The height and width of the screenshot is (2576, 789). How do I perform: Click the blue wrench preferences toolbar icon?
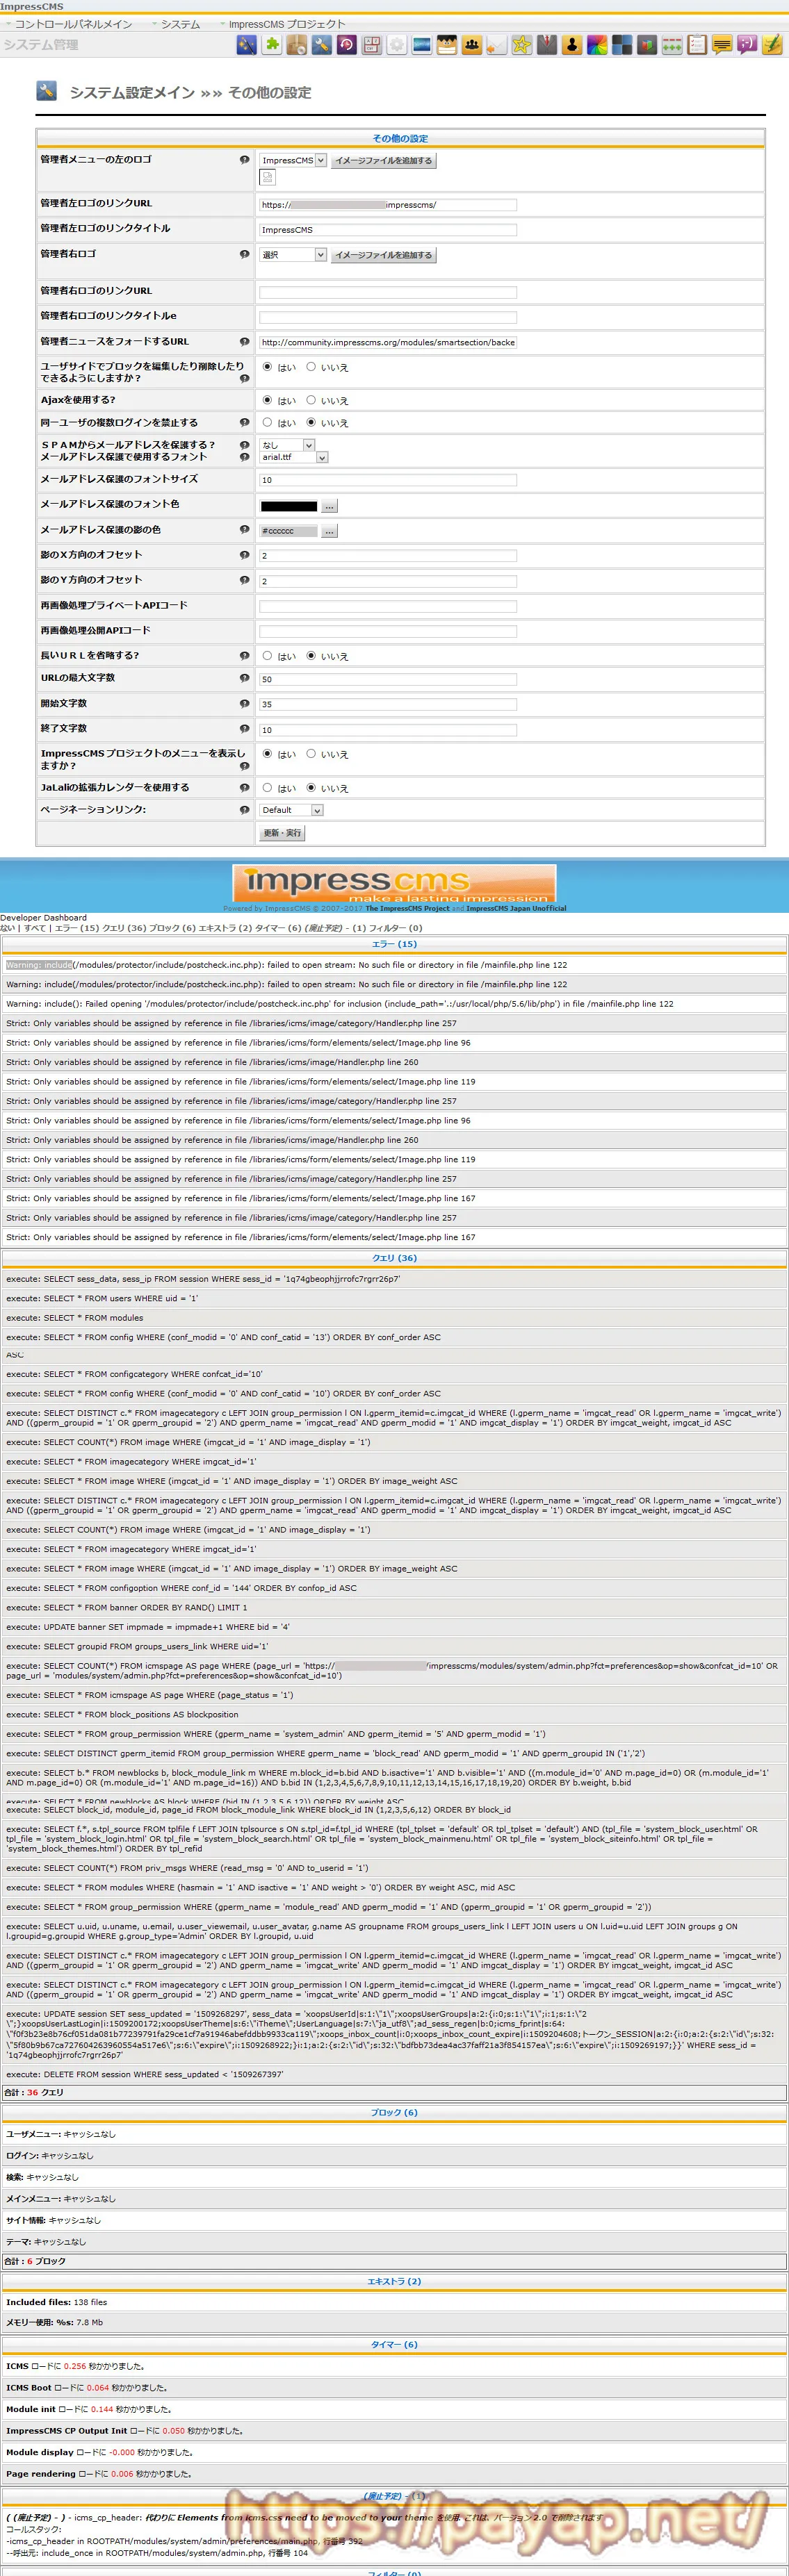[321, 45]
